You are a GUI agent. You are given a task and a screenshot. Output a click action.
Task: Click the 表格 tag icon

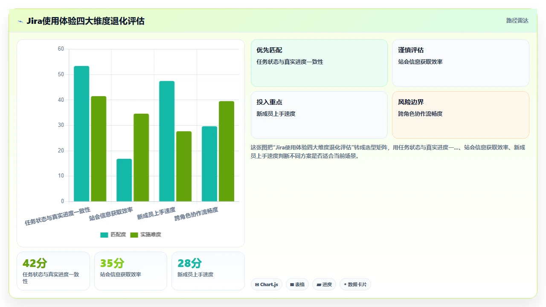[292, 284]
